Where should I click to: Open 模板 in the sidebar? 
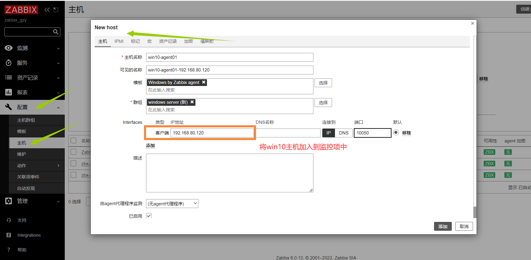[x=37, y=131]
